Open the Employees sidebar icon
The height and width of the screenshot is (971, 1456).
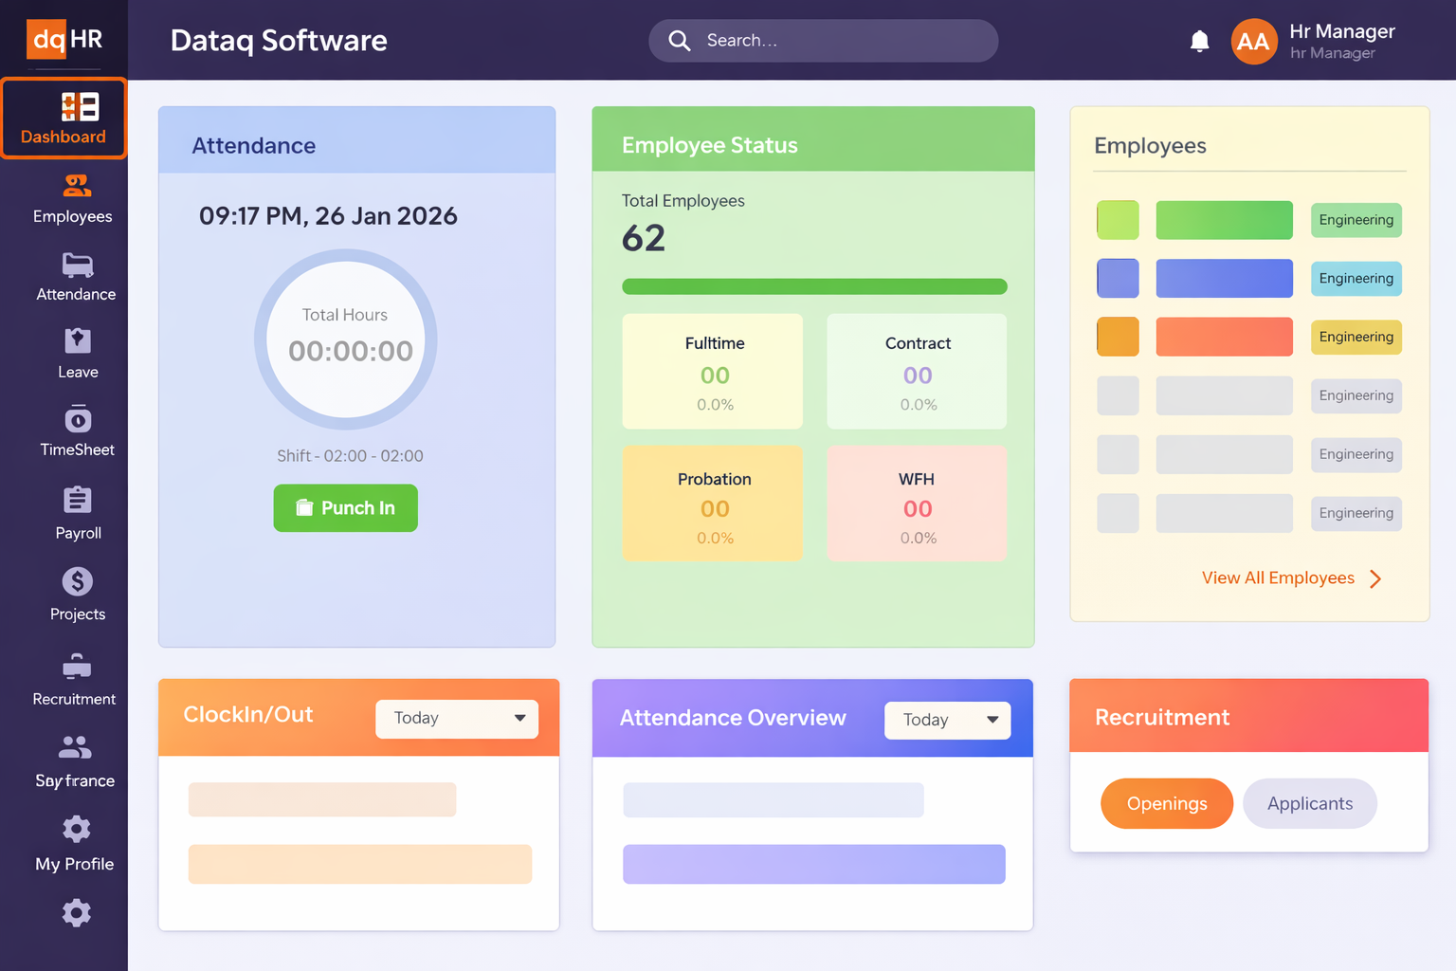(x=77, y=186)
